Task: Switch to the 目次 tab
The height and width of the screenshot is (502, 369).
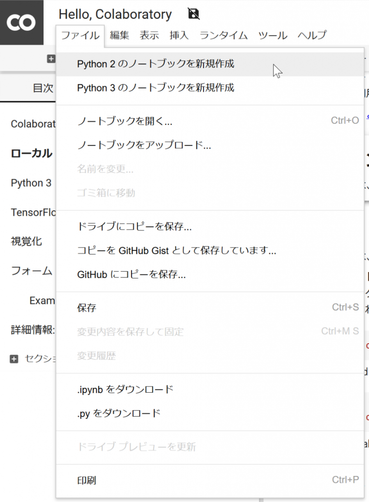Action: tap(43, 88)
